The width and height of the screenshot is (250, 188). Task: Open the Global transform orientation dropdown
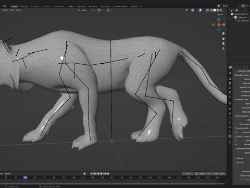point(84,10)
